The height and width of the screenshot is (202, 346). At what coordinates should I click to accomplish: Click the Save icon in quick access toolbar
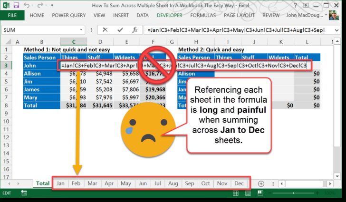coord(17,5)
